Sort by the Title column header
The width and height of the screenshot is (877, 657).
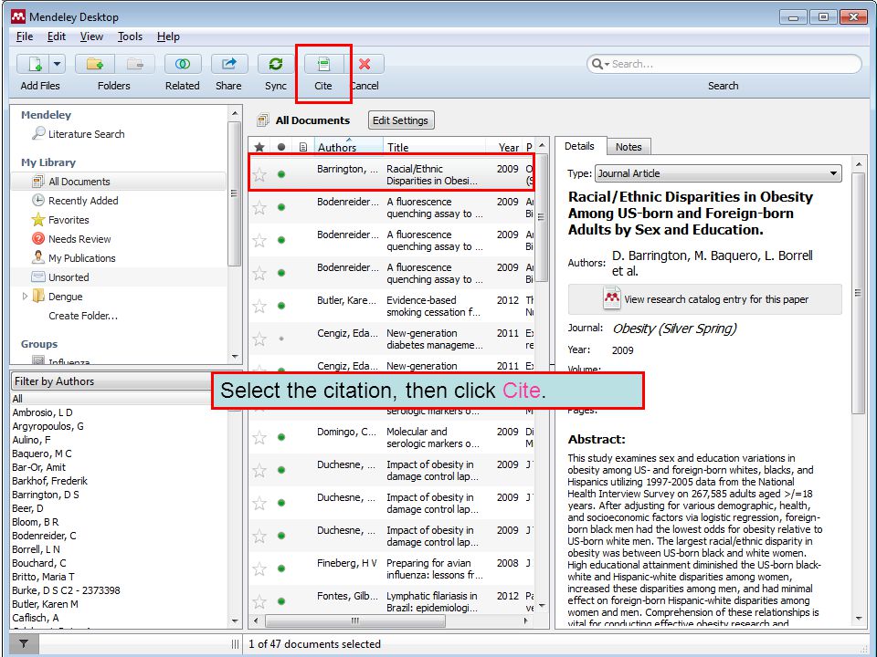coord(434,147)
